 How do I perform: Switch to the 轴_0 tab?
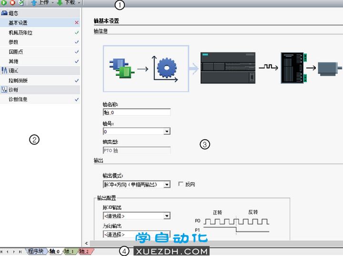point(55,251)
